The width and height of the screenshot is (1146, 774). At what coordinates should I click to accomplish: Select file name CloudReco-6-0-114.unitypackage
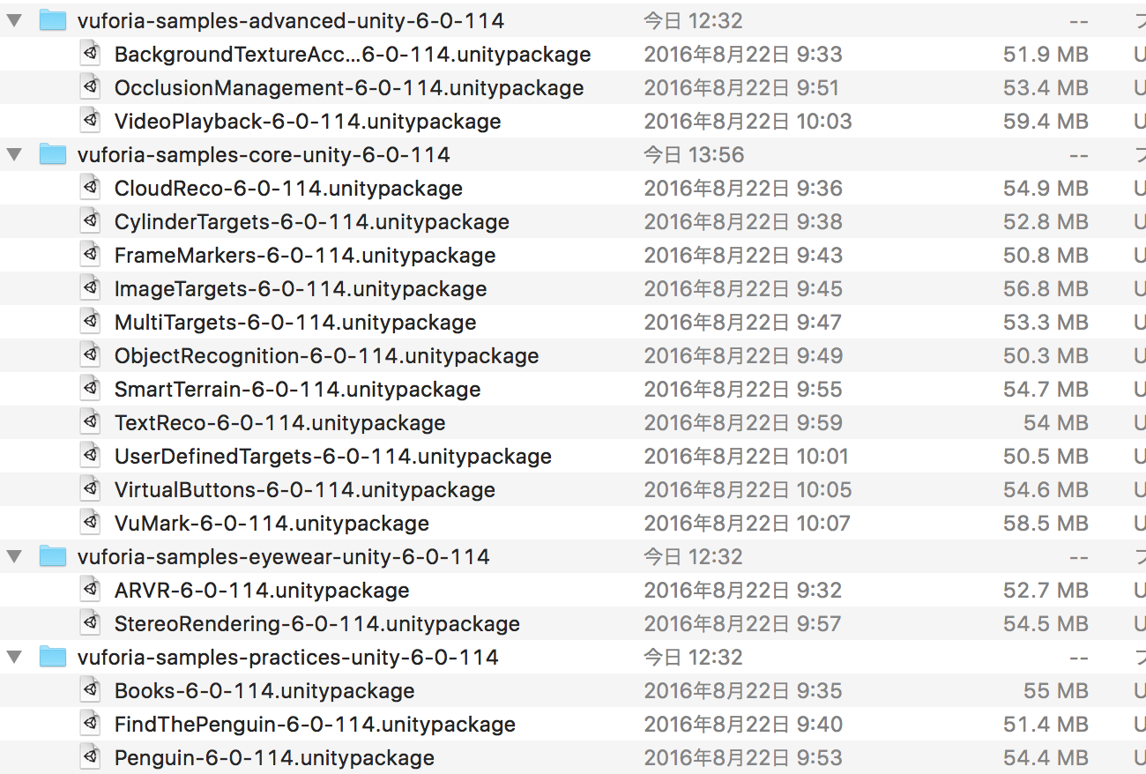(288, 189)
